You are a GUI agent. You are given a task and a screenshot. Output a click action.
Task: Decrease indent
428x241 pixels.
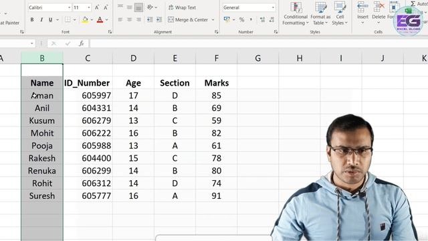pos(150,19)
